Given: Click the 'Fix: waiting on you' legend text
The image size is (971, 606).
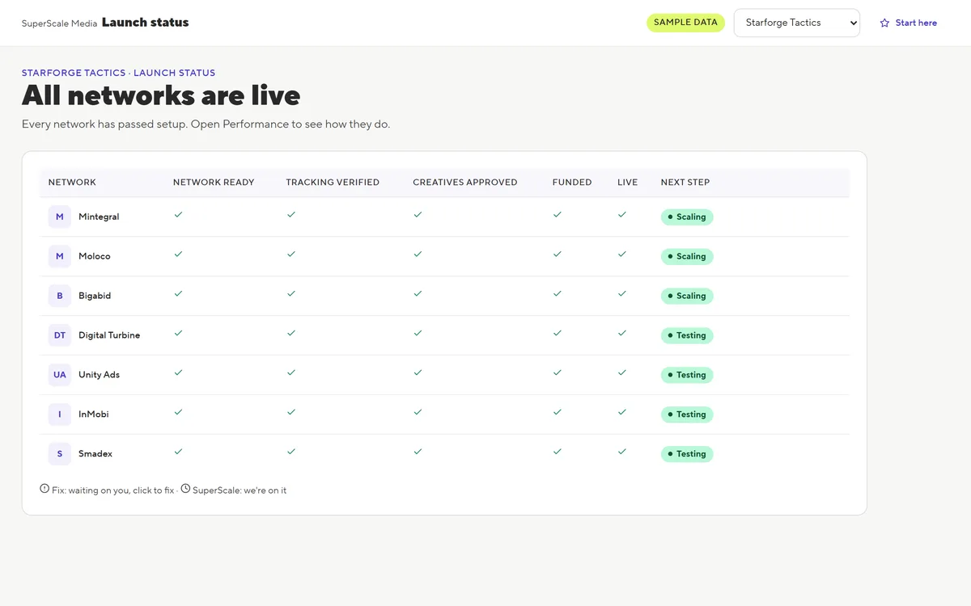Looking at the screenshot, I should click(113, 490).
